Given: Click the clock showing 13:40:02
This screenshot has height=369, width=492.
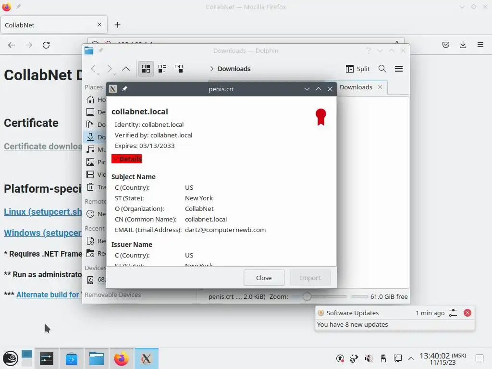Looking at the screenshot, I should pos(443,358).
